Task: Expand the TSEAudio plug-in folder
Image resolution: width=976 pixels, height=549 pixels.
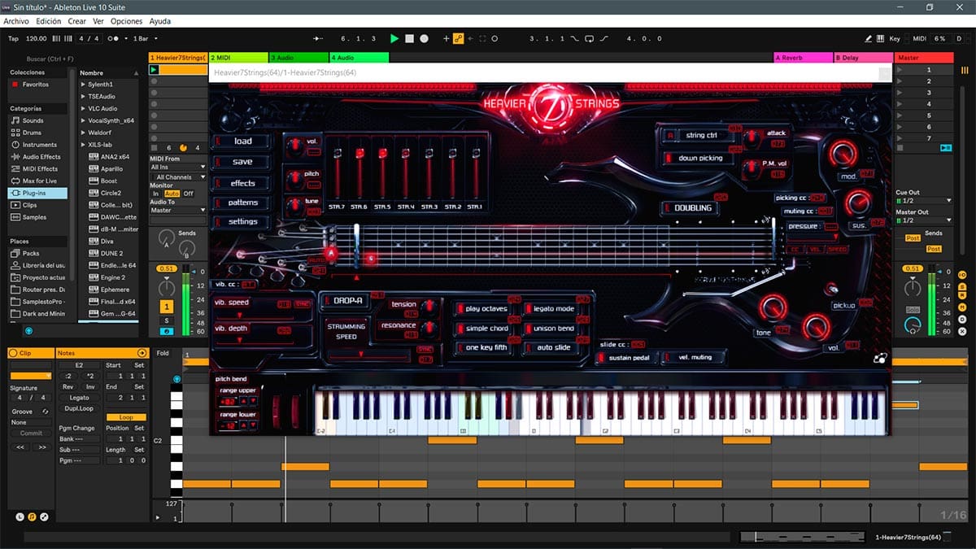Action: tap(83, 96)
